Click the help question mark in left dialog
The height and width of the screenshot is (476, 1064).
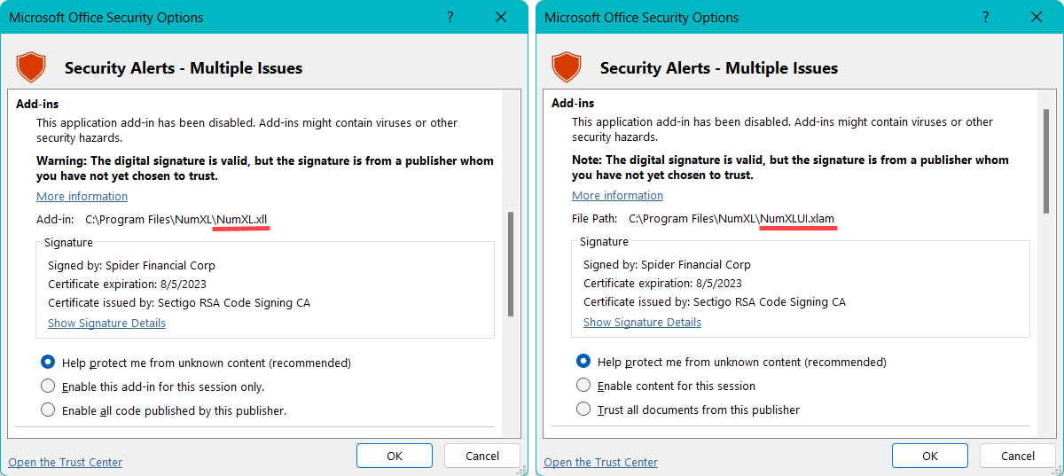tap(450, 18)
